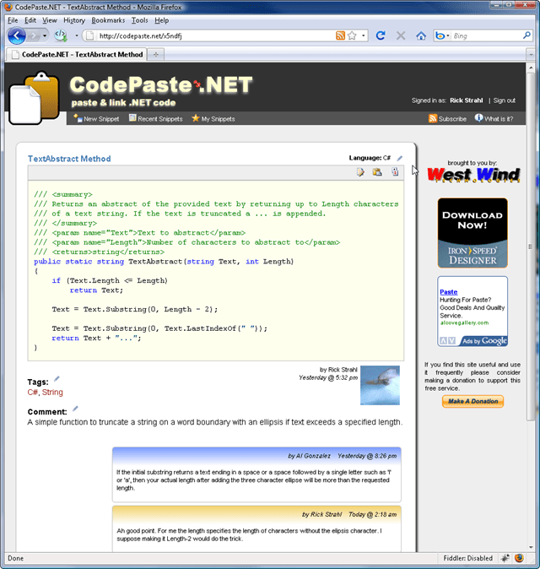Click the previous ad arrow button
This screenshot has width=540, height=569.
point(443,340)
